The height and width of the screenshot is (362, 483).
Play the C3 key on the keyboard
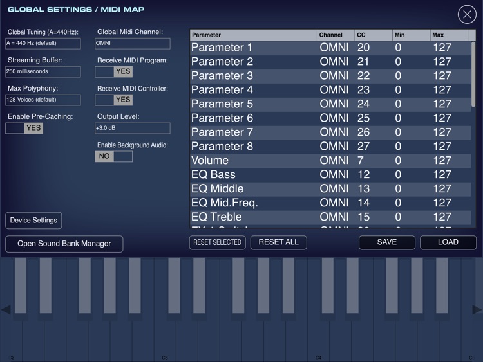pos(165,341)
